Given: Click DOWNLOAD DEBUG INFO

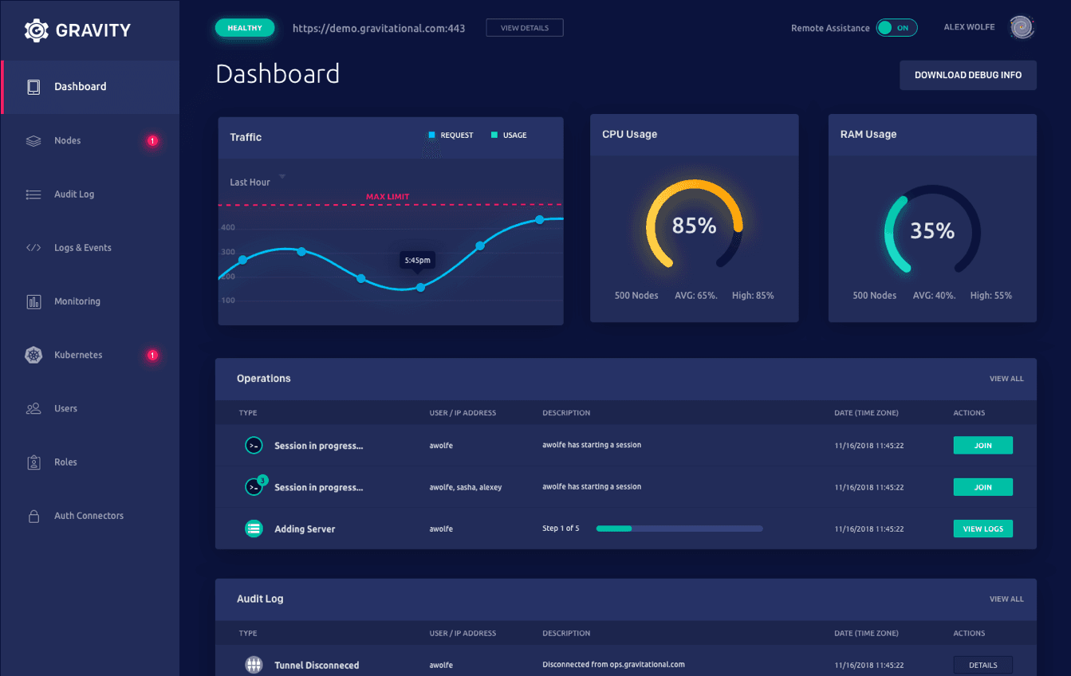Looking at the screenshot, I should pyautogui.click(x=967, y=75).
